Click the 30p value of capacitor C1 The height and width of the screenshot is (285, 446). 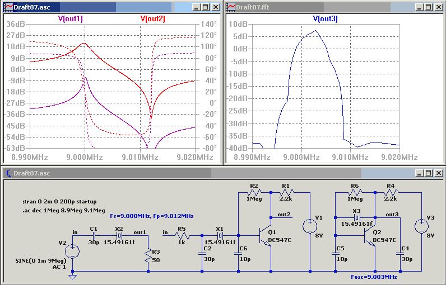(x=94, y=243)
